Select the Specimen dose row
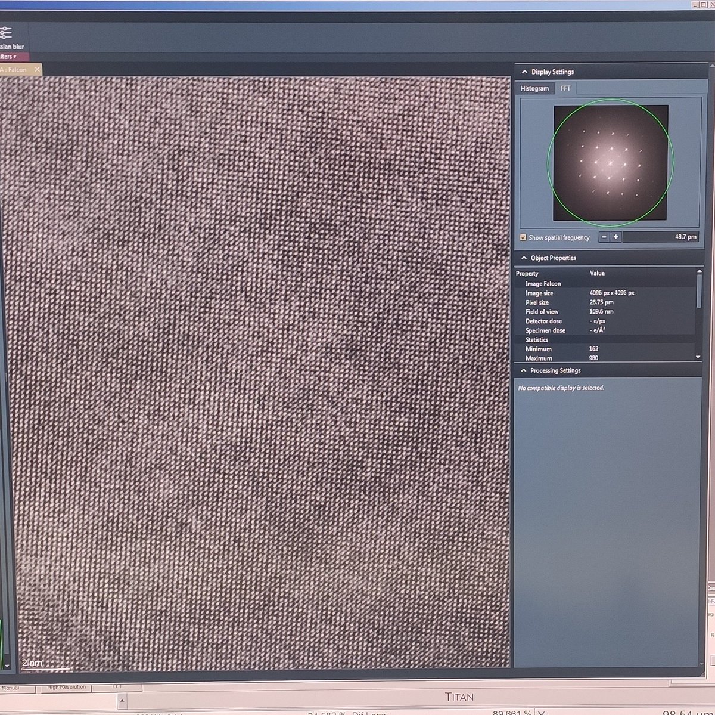The height and width of the screenshot is (715, 715). point(605,330)
